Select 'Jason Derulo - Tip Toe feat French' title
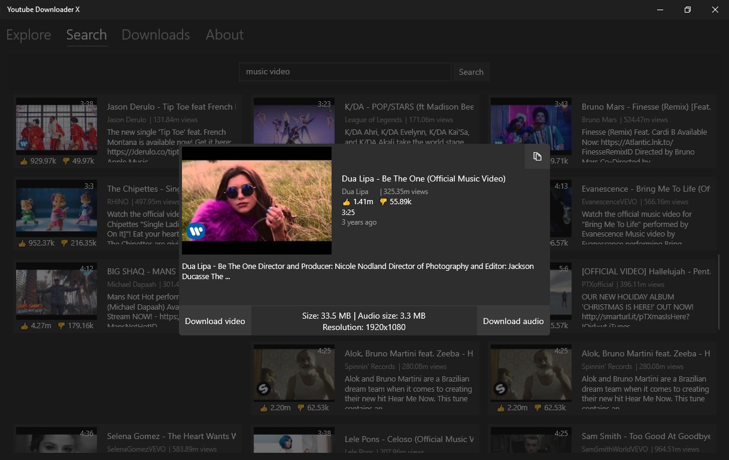This screenshot has width=729, height=460. (x=171, y=107)
